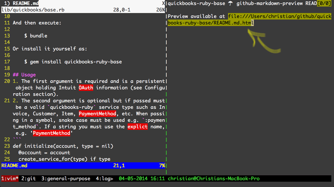The image size is (334, 187).
Task: Switch to tmux window 2:git
Action: 29,178
